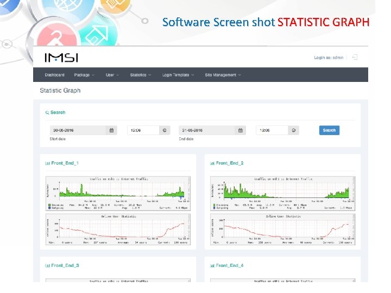Open the Front_End_1 internet traffic graph
Screen dimensions: 391x293
pos(118,193)
